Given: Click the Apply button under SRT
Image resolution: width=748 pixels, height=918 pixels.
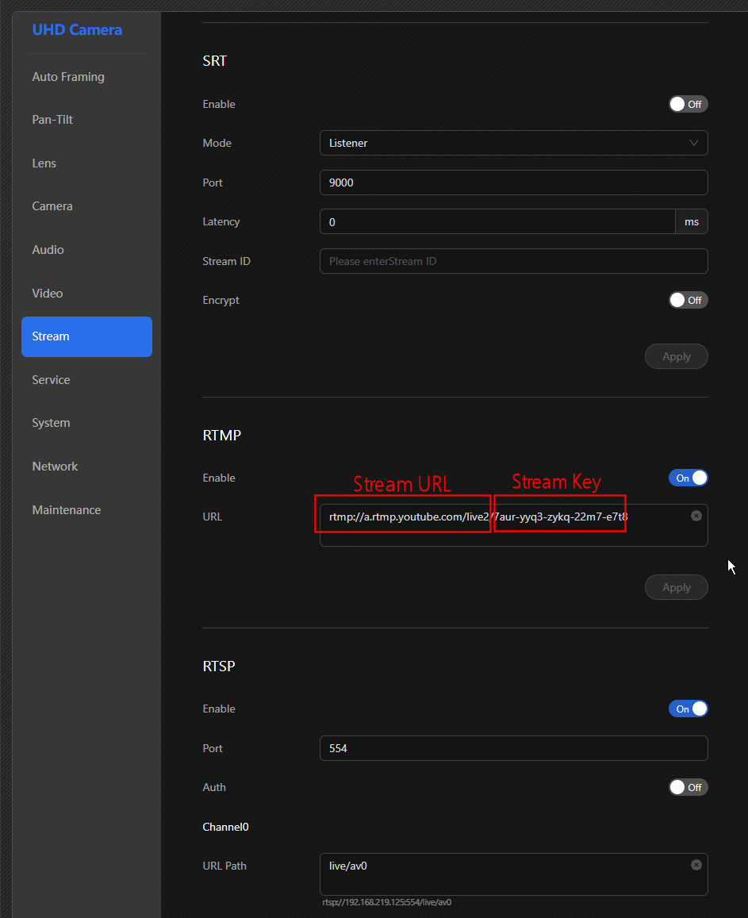Looking at the screenshot, I should click(676, 356).
